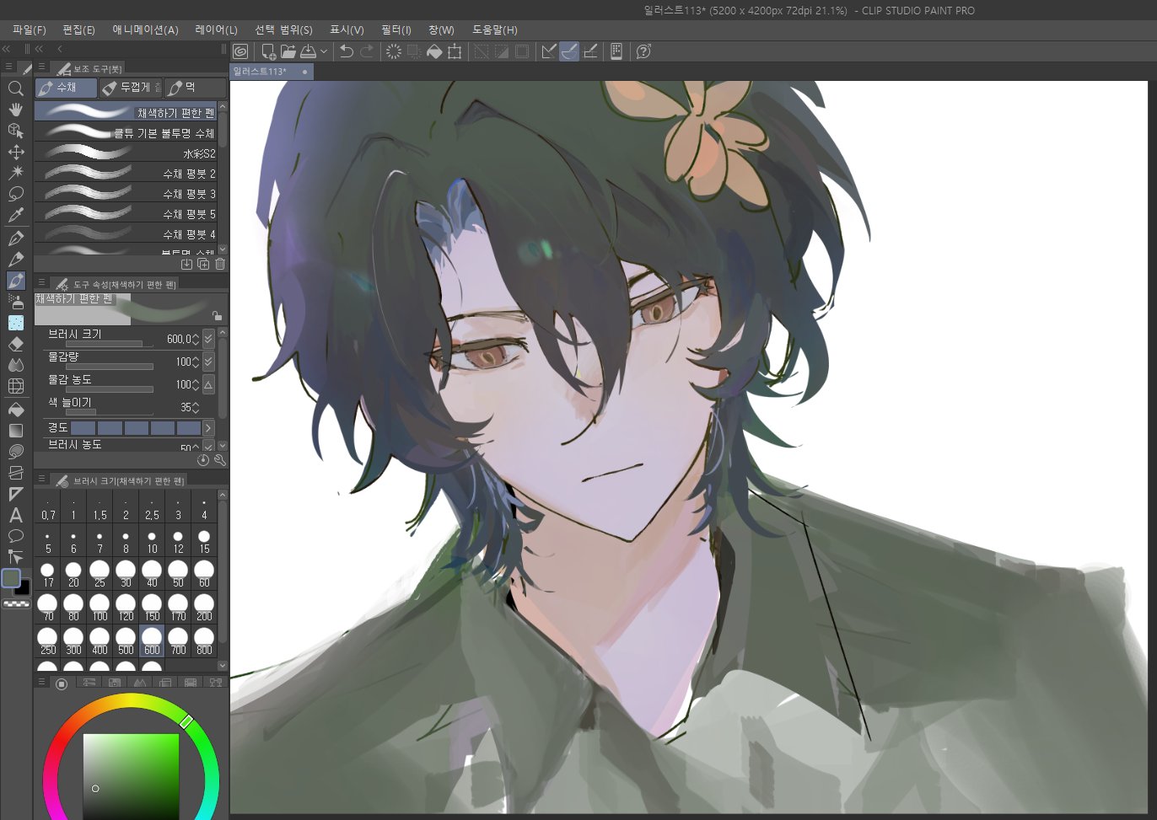Open the 애니메이션(A) menu
This screenshot has width=1157, height=820.
(146, 29)
